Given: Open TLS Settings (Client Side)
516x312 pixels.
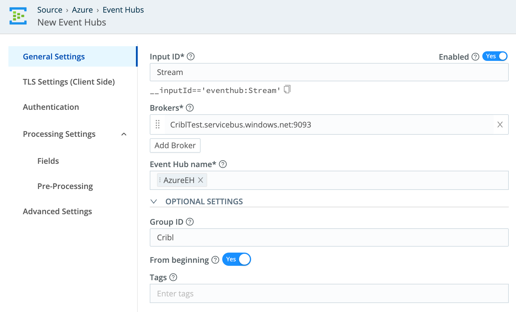Looking at the screenshot, I should [x=69, y=82].
